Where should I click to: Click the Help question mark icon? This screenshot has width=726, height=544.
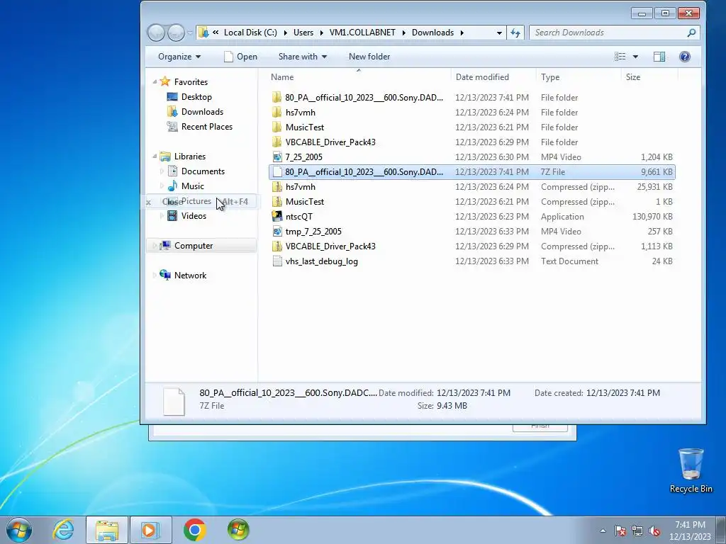[684, 57]
